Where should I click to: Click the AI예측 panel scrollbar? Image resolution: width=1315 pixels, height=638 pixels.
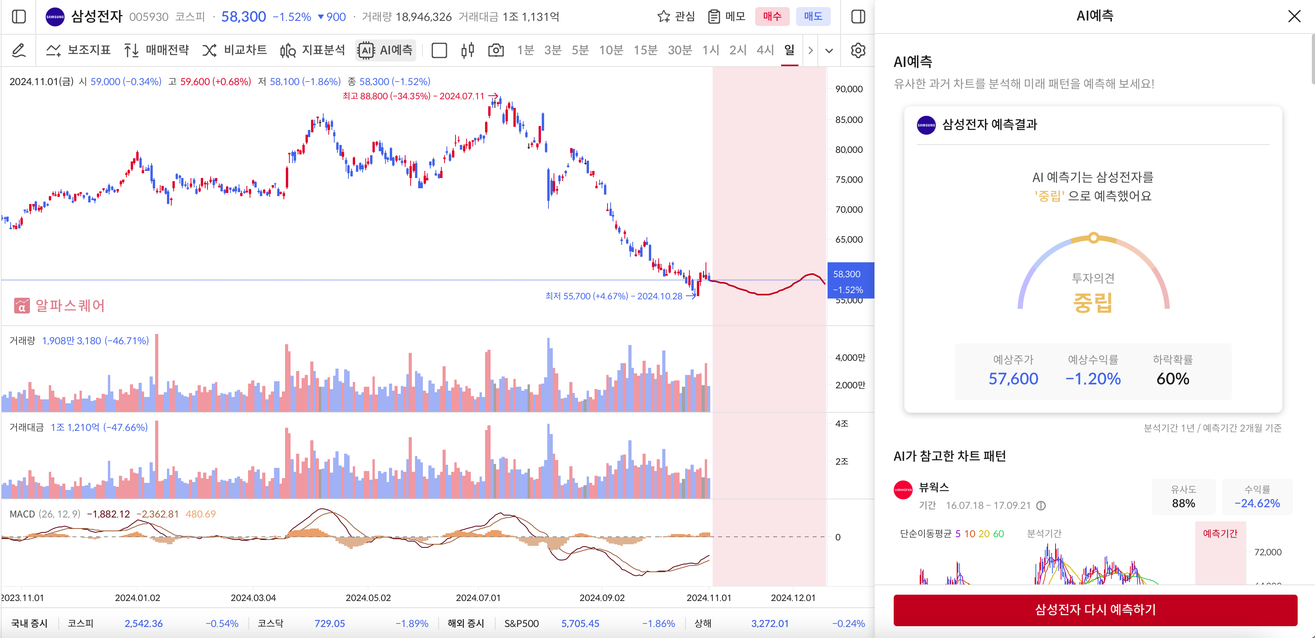click(1313, 59)
